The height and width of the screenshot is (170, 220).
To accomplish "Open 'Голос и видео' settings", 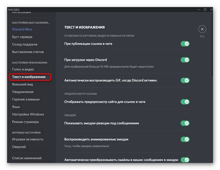I will click(23, 69).
